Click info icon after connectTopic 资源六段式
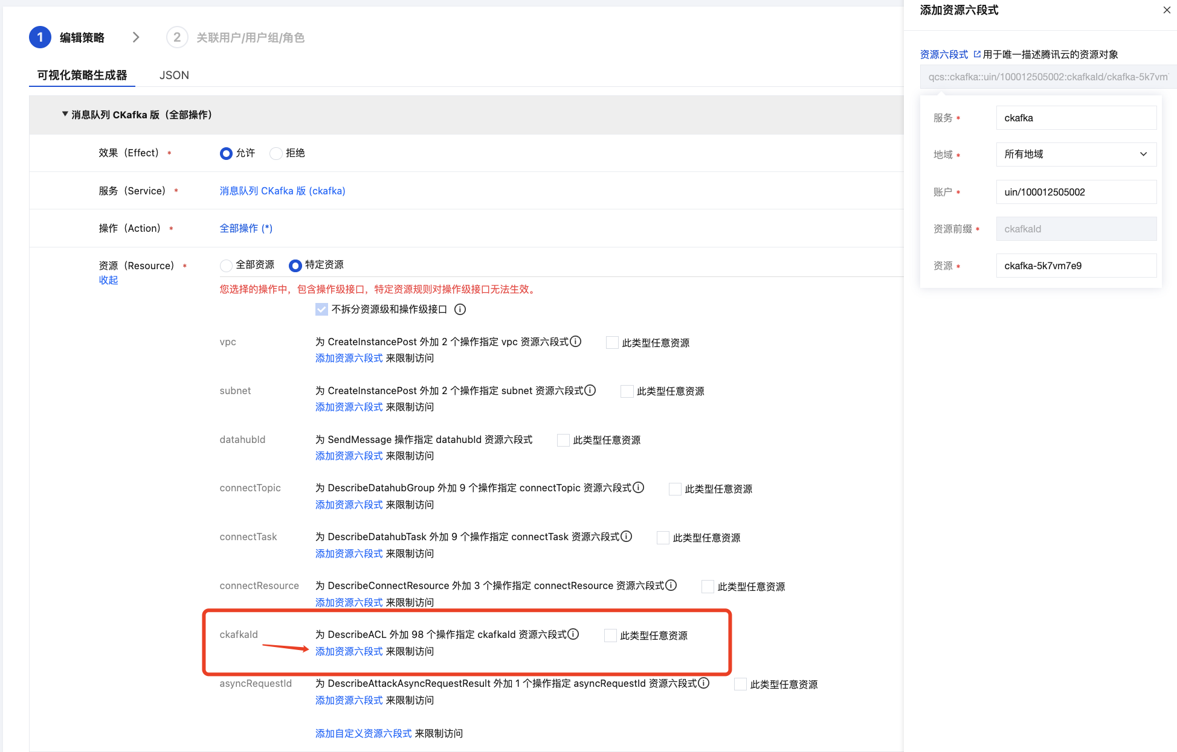This screenshot has width=1177, height=752. tap(639, 488)
